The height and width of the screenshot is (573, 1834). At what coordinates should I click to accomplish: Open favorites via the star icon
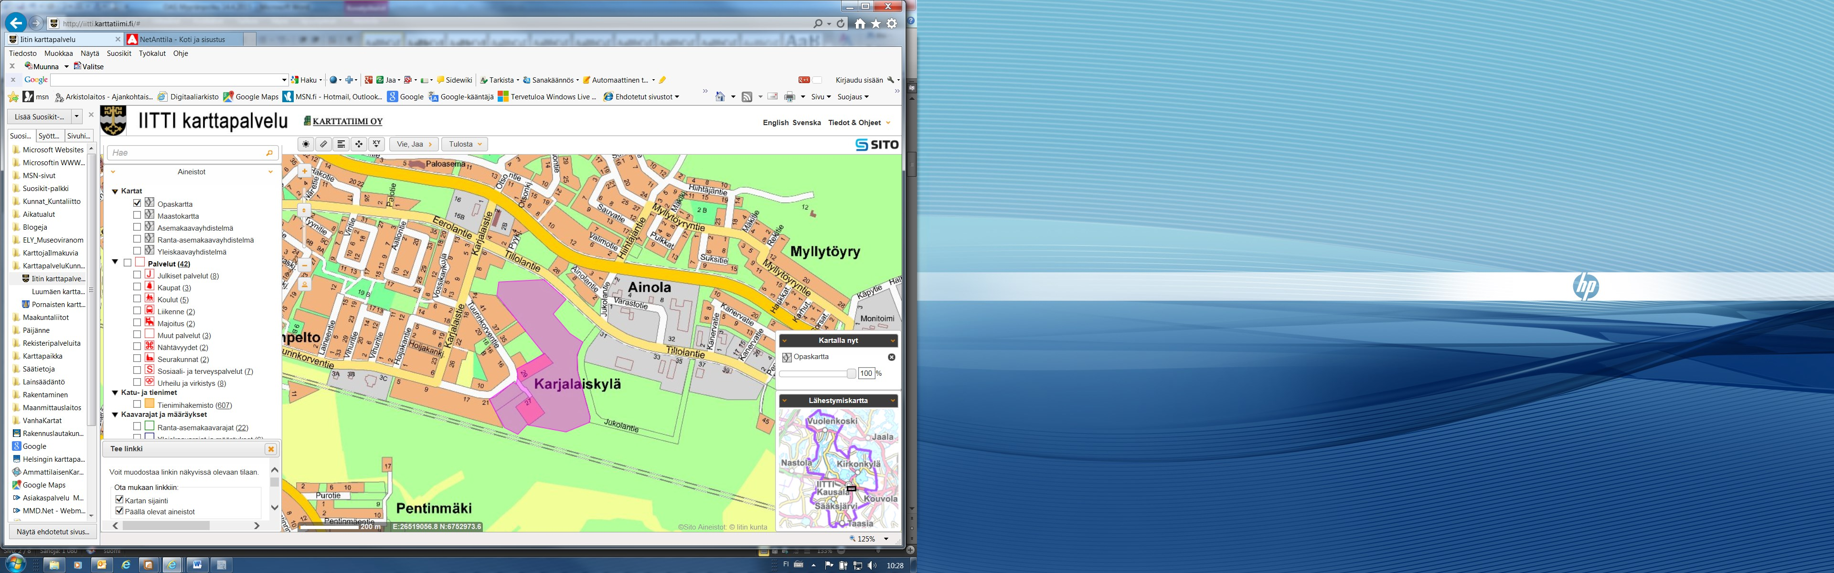pyautogui.click(x=876, y=23)
